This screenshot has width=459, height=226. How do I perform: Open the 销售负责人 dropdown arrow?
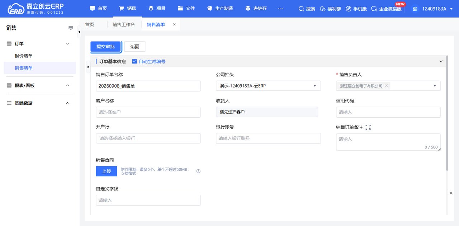[x=435, y=86]
